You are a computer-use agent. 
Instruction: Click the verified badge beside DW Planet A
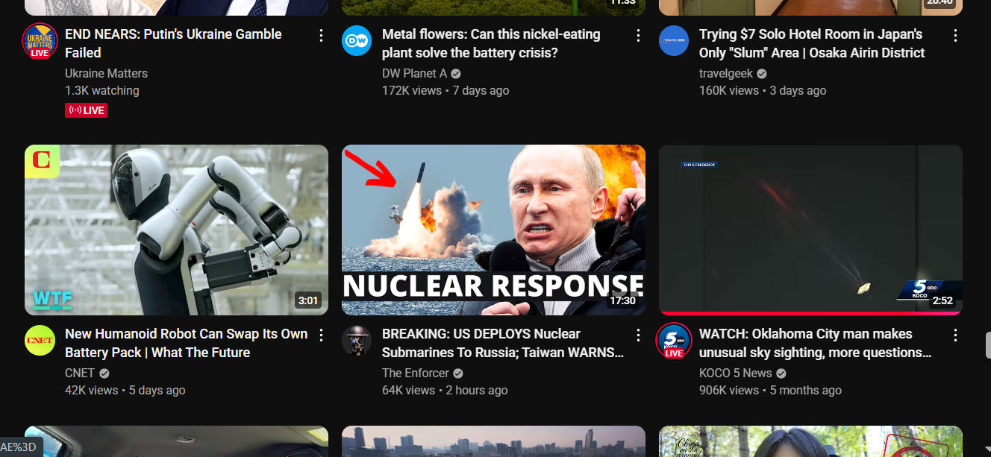coord(455,73)
